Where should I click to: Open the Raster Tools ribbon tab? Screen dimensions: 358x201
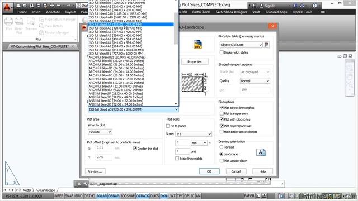201,12
